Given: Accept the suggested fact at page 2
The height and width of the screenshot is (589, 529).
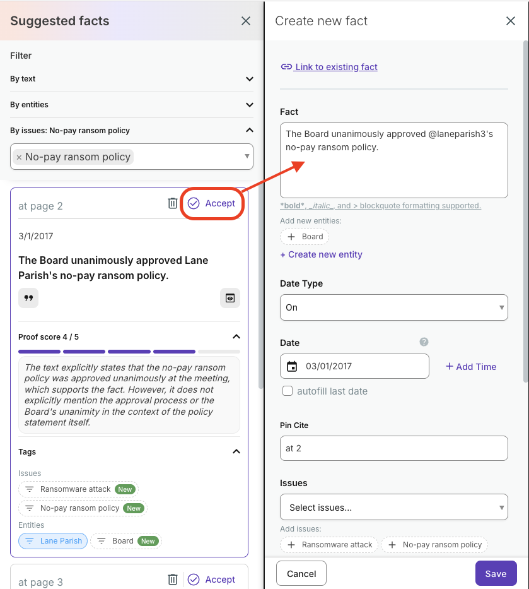Looking at the screenshot, I should coord(212,203).
